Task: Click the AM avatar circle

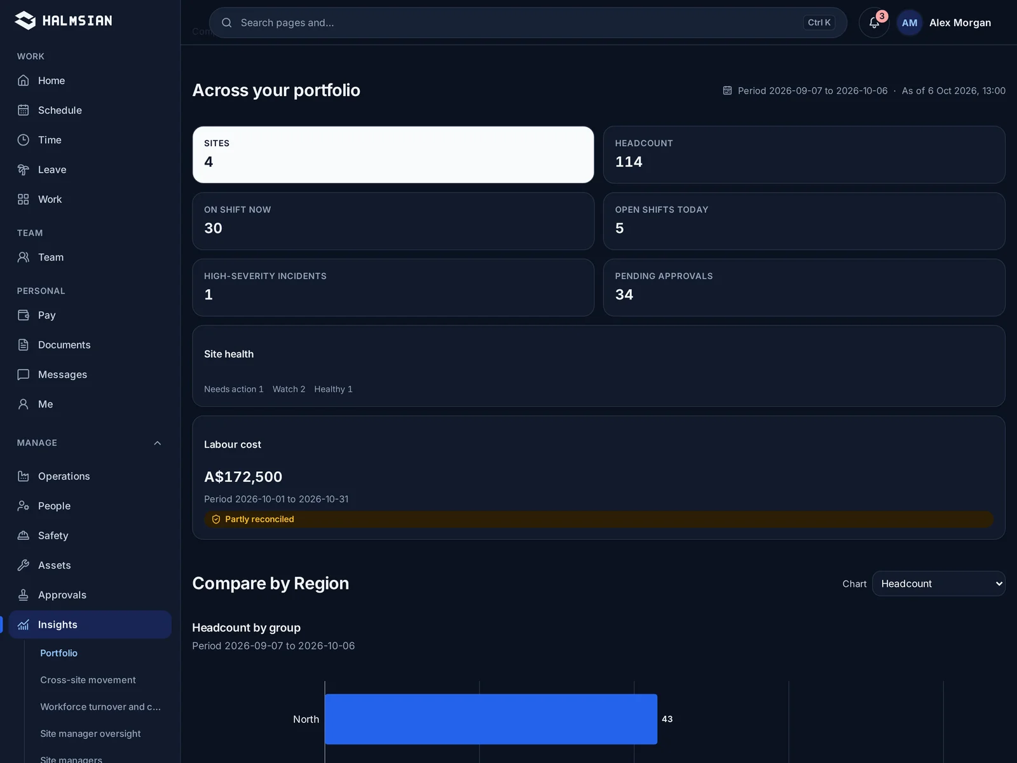Action: tap(910, 23)
